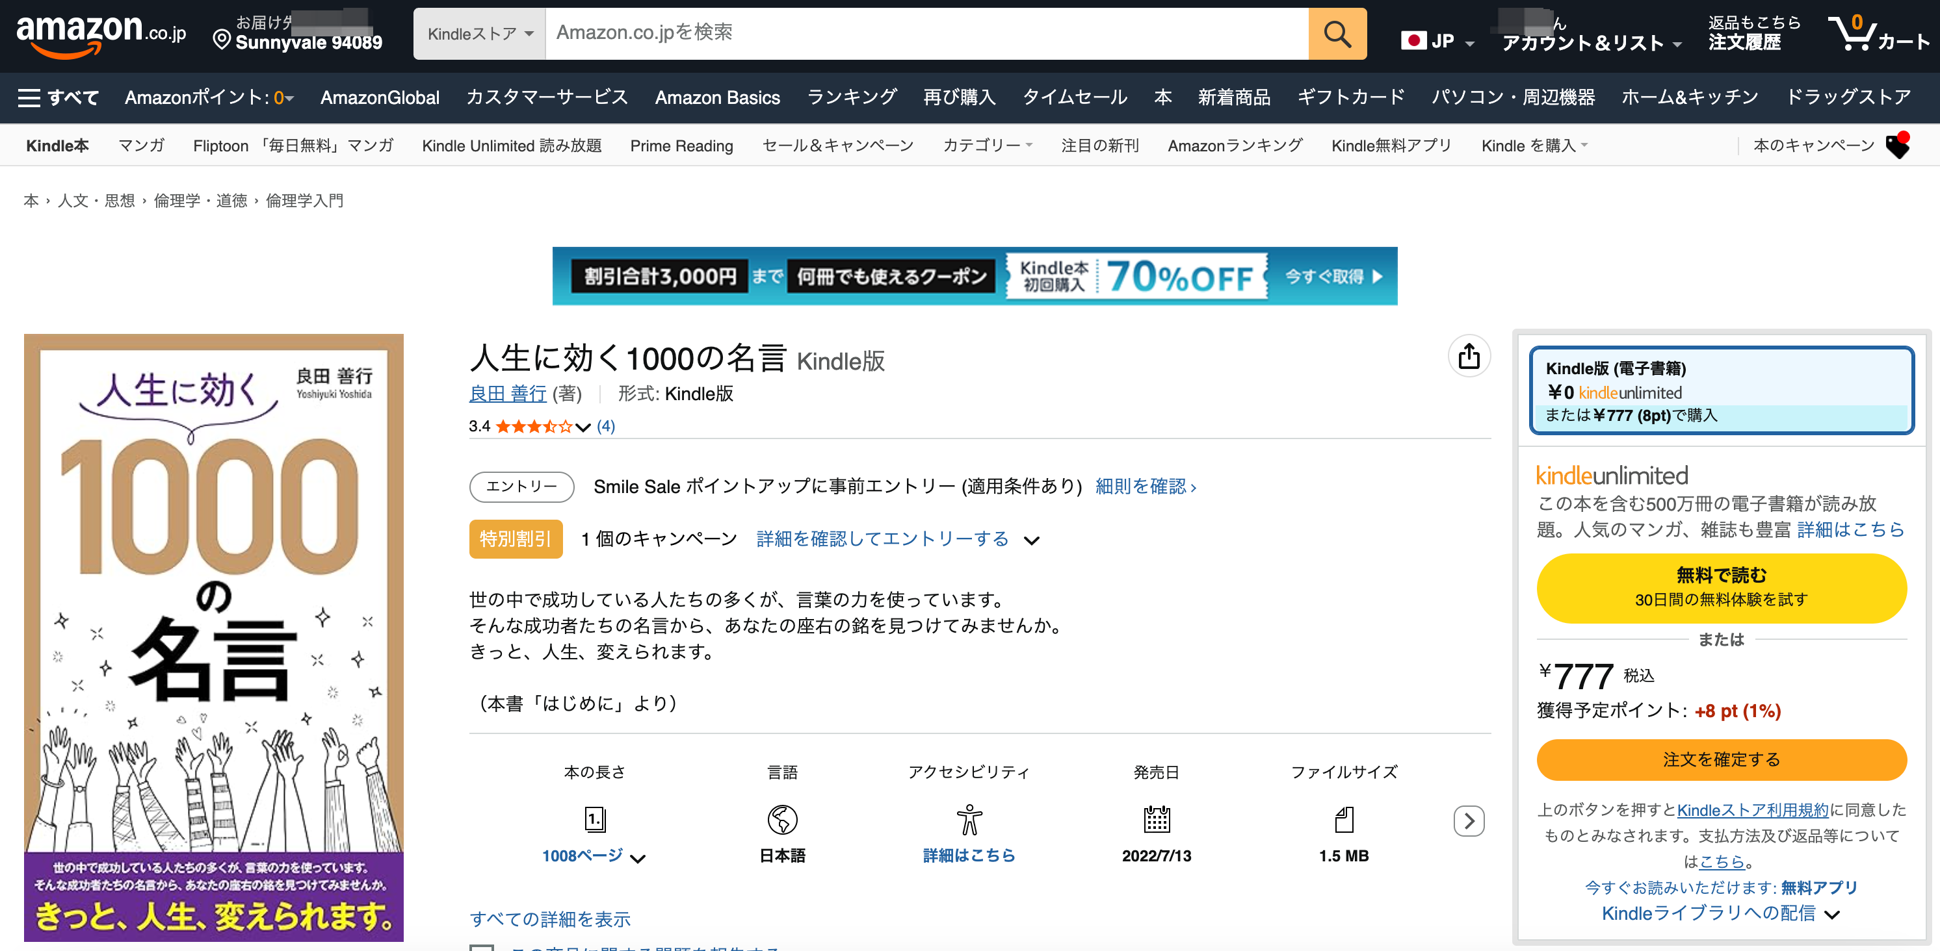Click the 注文を確定する button
1940x951 pixels.
(1722, 759)
